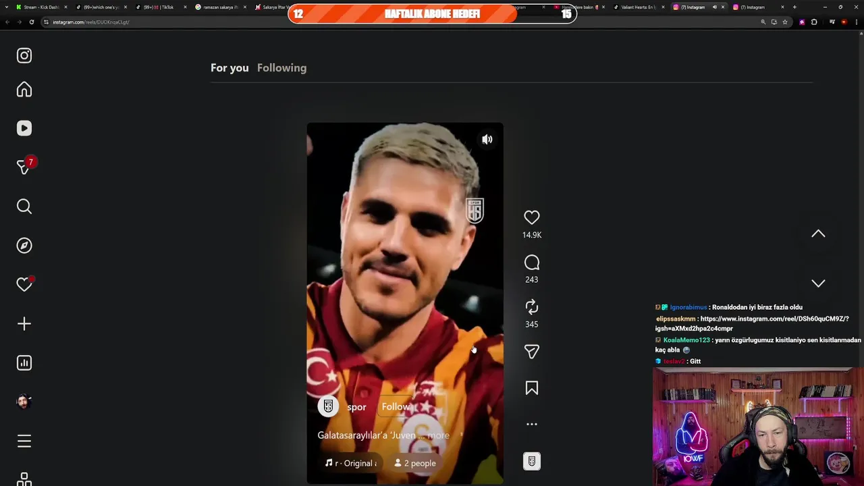Image resolution: width=864 pixels, height=486 pixels.
Task: Open Reels from the sidebar
Action: [24, 128]
